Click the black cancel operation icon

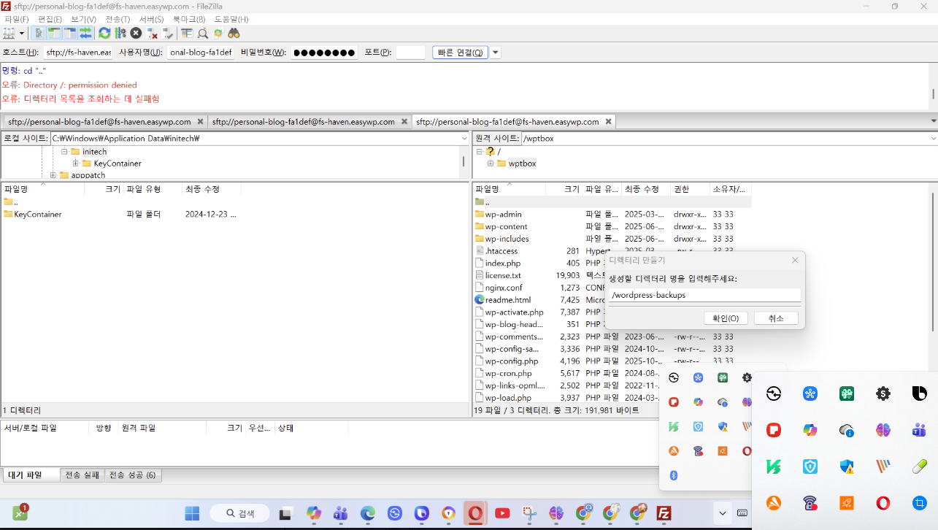coord(136,33)
